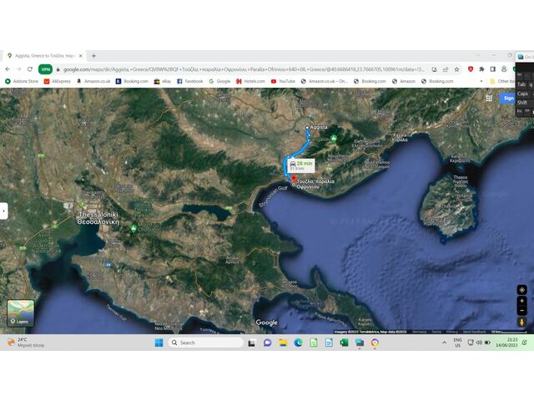Zoom in on the map
Screen dimensions: 534x401
pos(521,301)
